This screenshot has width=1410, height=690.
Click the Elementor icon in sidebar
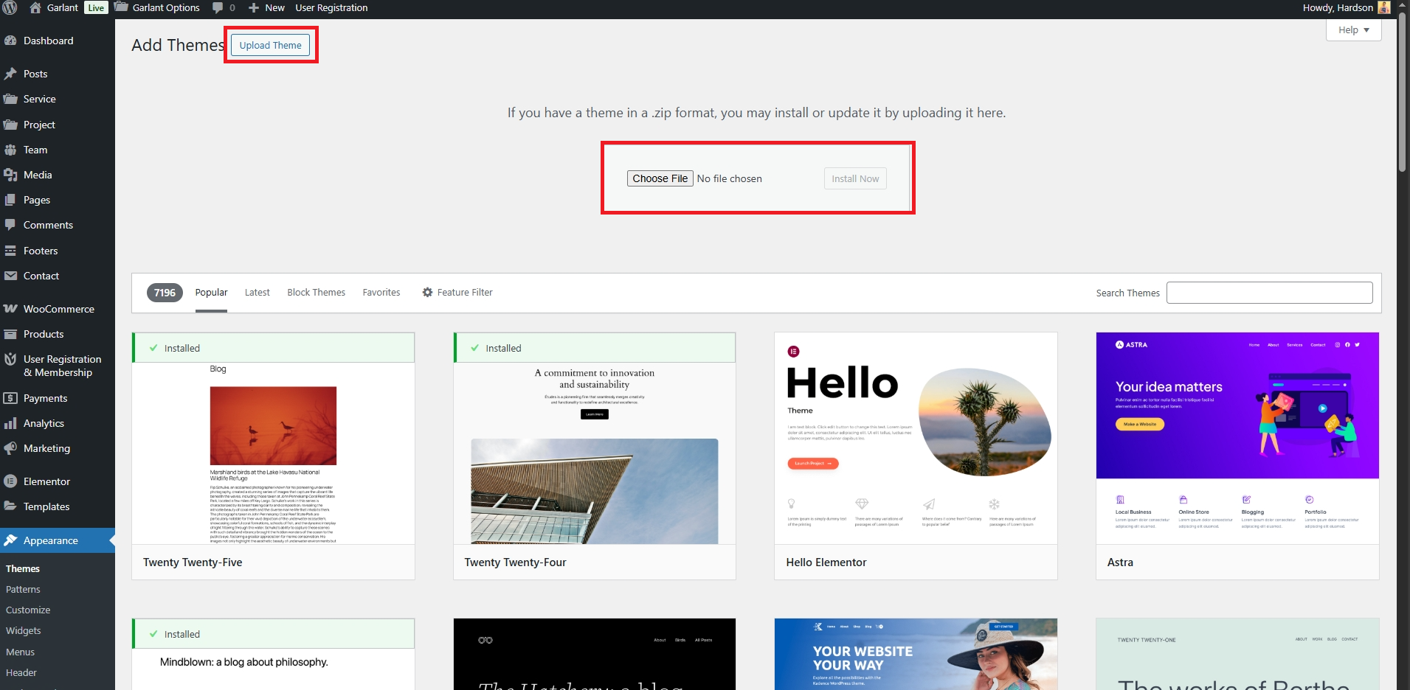pyautogui.click(x=10, y=481)
